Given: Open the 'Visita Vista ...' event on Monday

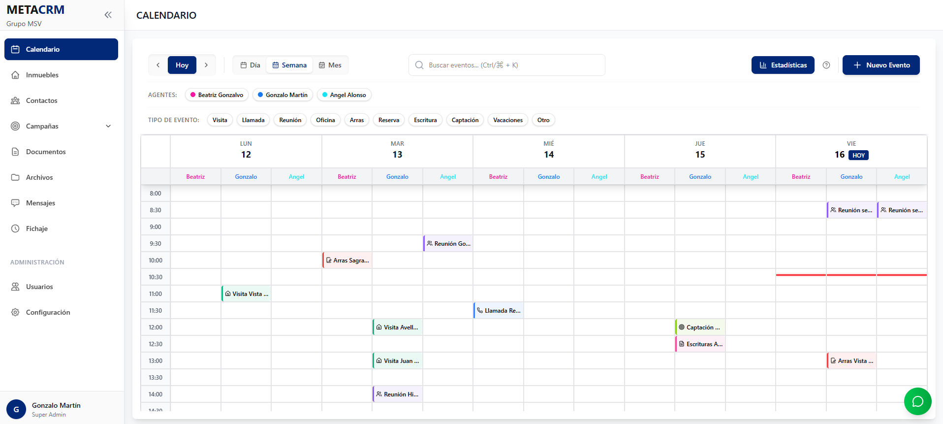Looking at the screenshot, I should click(246, 294).
